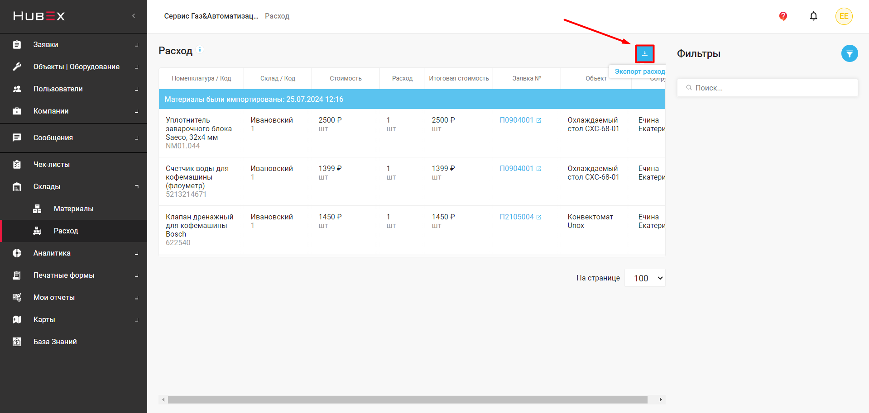The image size is (869, 413).
Task: Open База Знаний menu item
Action: (55, 342)
